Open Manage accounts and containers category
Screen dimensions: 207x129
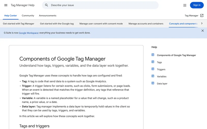(x=146, y=24)
